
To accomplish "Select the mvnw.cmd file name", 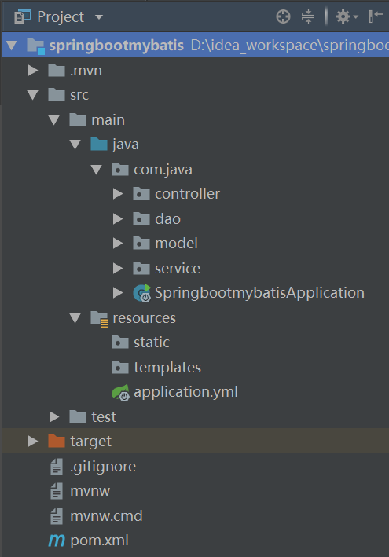I will (x=106, y=516).
